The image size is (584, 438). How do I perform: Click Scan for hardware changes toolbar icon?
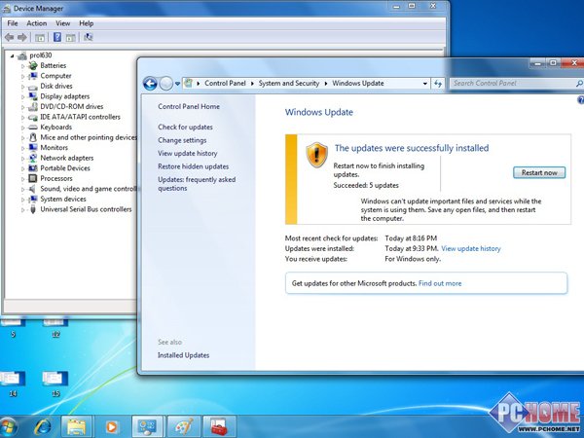(88, 37)
